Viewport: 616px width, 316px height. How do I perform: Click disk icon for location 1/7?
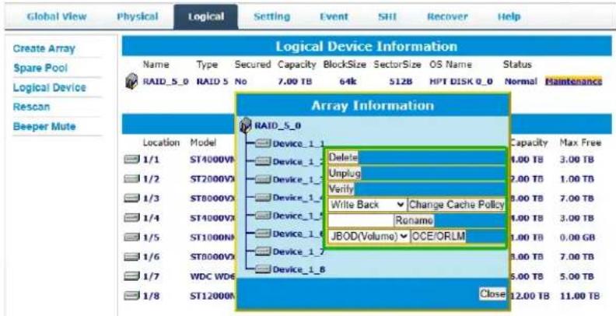(132, 276)
